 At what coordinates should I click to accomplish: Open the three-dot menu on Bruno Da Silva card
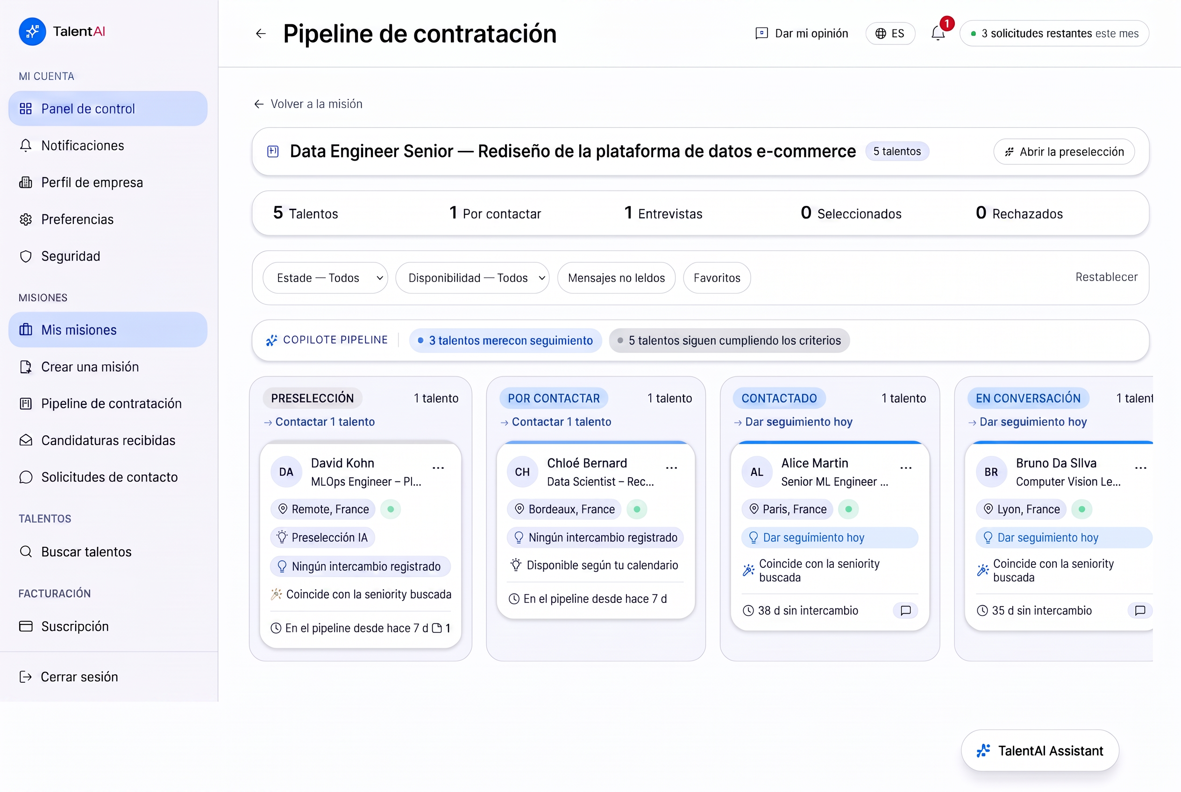click(x=1140, y=468)
